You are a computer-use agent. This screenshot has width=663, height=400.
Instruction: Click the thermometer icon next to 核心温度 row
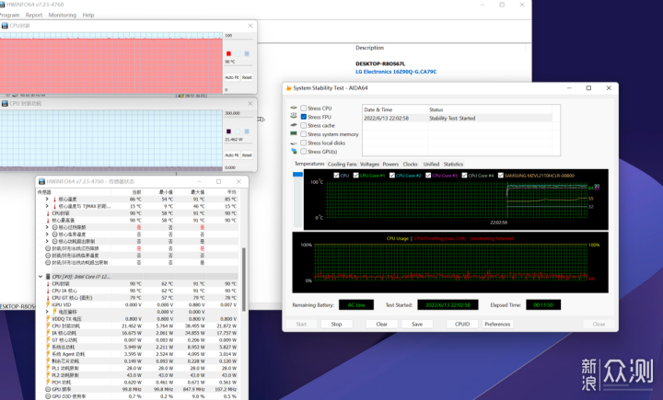pyautogui.click(x=54, y=199)
